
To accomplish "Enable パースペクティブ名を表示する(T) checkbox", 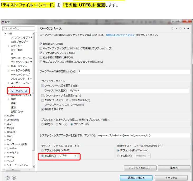I will point(43,95).
